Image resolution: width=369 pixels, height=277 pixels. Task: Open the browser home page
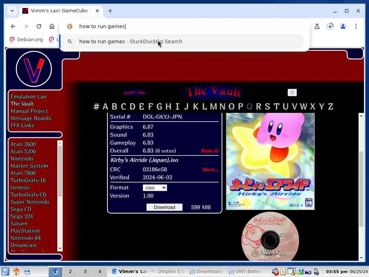(52, 26)
